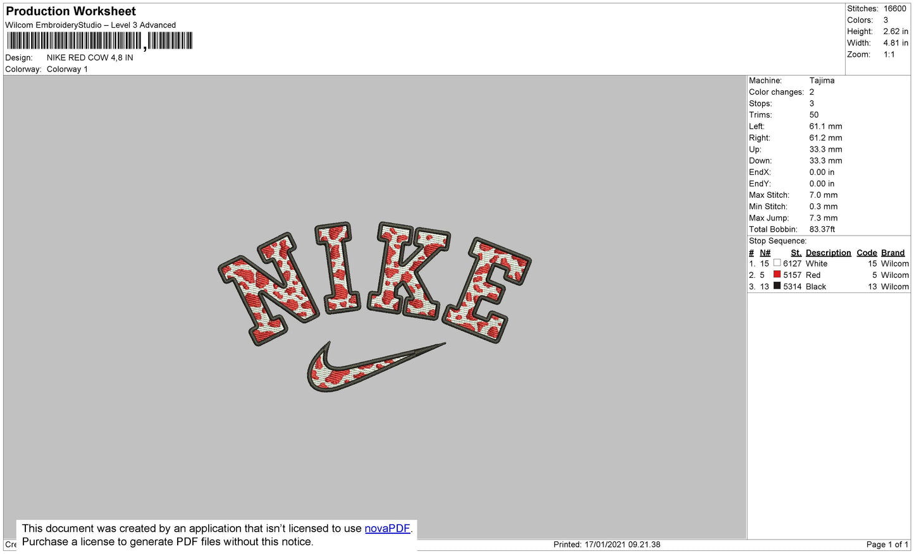
Task: Click the 'Description' column header
Action: pyautogui.click(x=828, y=253)
